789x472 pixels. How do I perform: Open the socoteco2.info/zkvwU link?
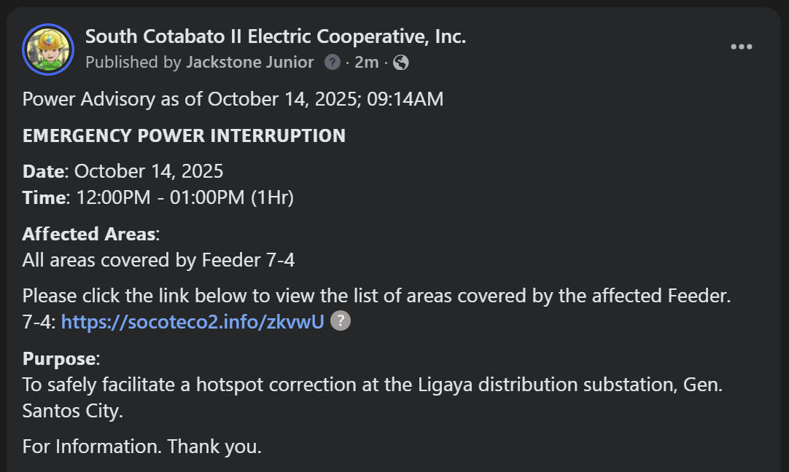[193, 322]
